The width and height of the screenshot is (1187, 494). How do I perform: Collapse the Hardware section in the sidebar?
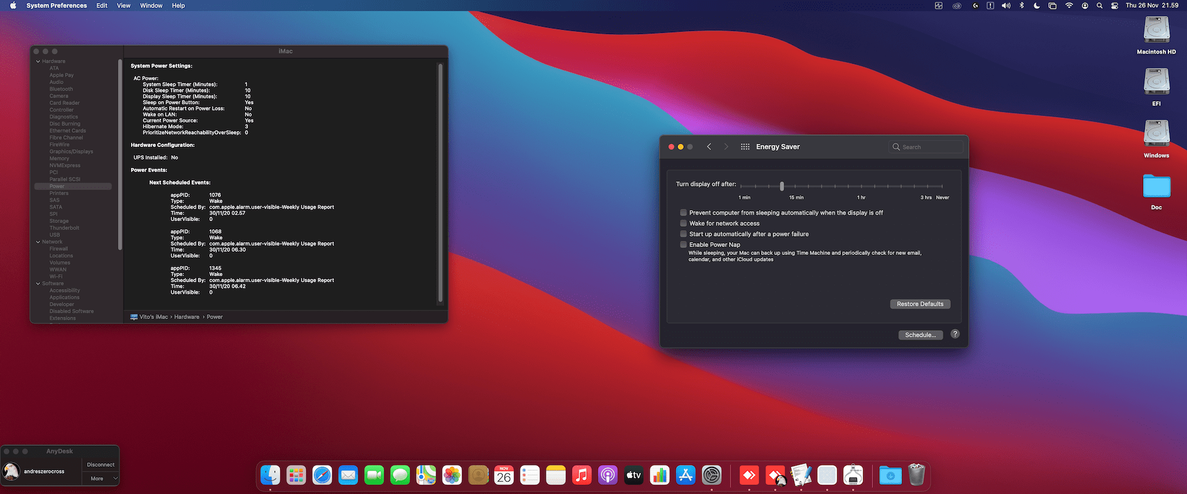tap(38, 62)
